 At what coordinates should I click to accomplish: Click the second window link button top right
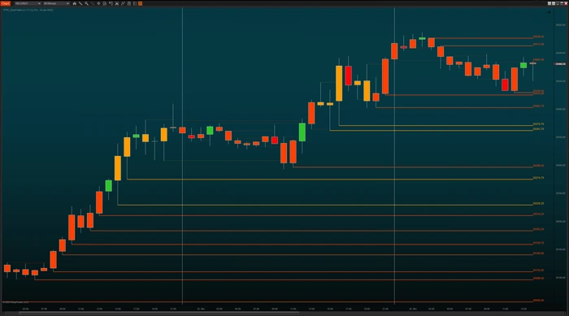[554, 3]
